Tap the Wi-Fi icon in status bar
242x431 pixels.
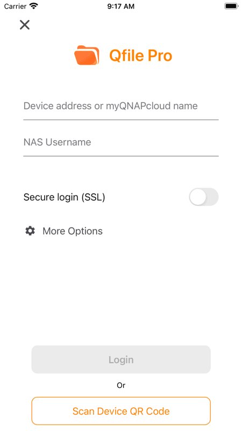click(33, 6)
